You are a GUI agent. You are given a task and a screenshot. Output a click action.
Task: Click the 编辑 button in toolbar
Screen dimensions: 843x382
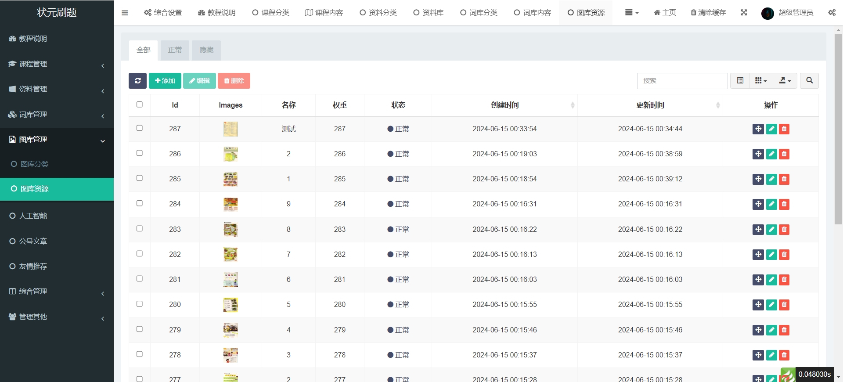tap(199, 81)
